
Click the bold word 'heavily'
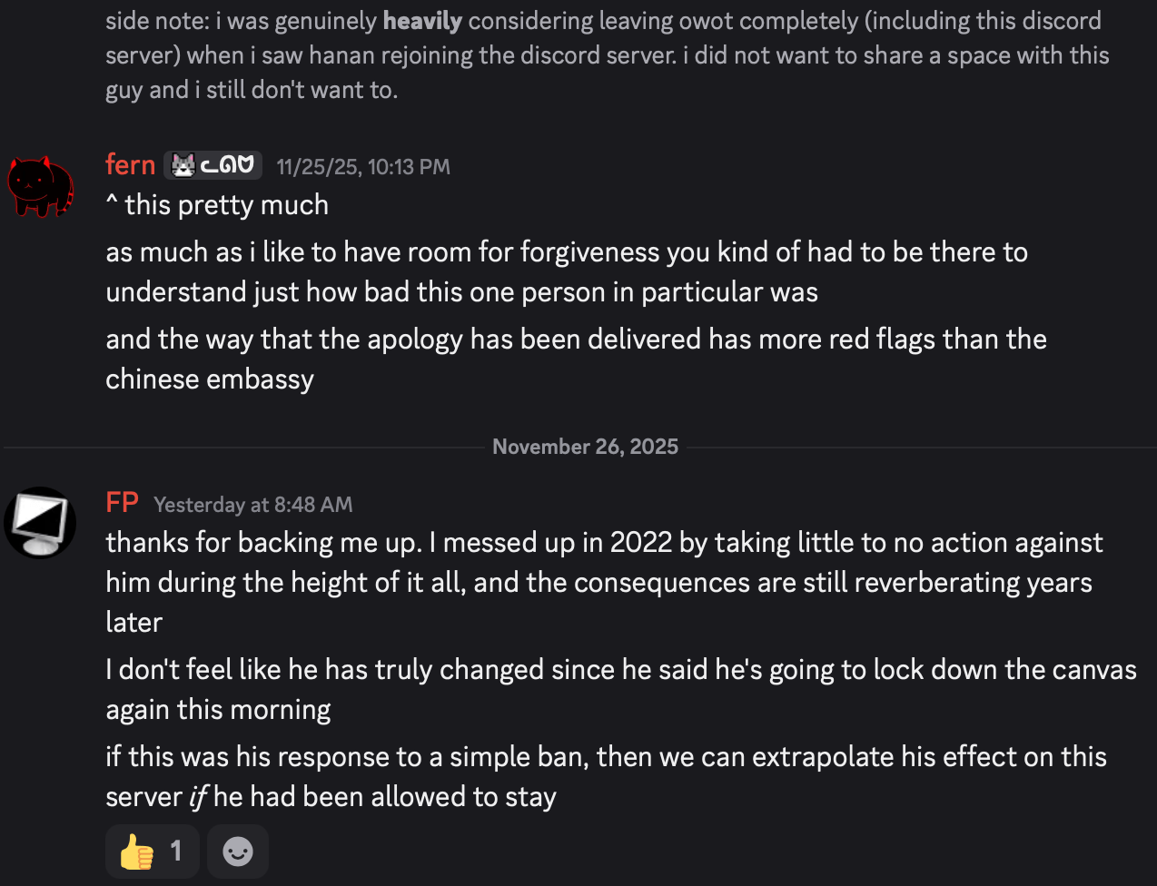point(422,21)
